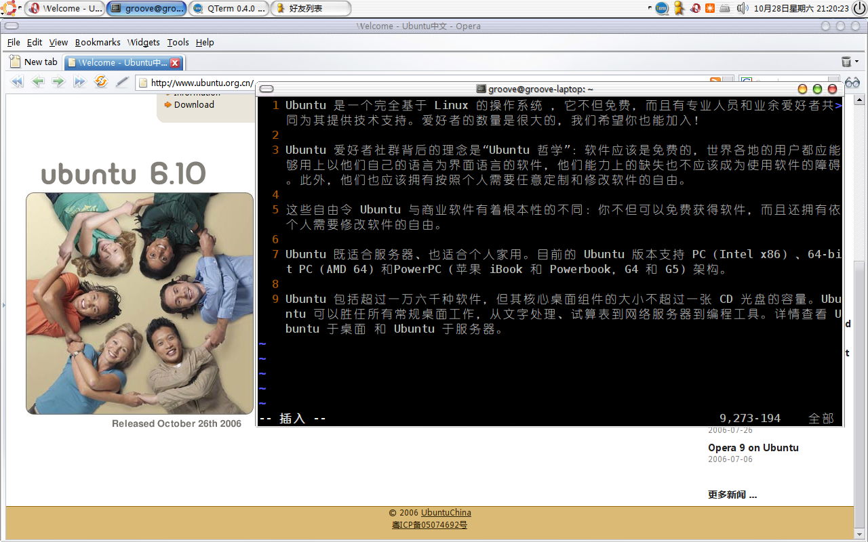The image size is (868, 542).
Task: Click line number 7 text in terminal
Action: click(276, 254)
